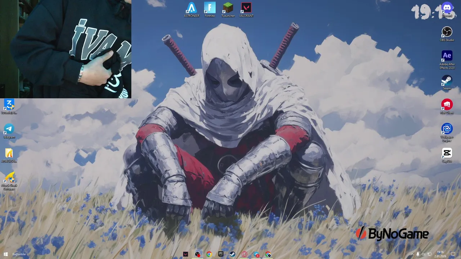Expand the hidden system tray icons
The height and width of the screenshot is (259, 461).
click(x=412, y=254)
